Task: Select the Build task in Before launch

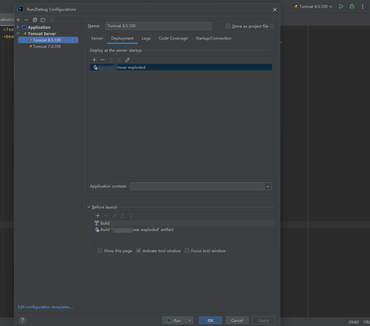Action: click(x=184, y=223)
